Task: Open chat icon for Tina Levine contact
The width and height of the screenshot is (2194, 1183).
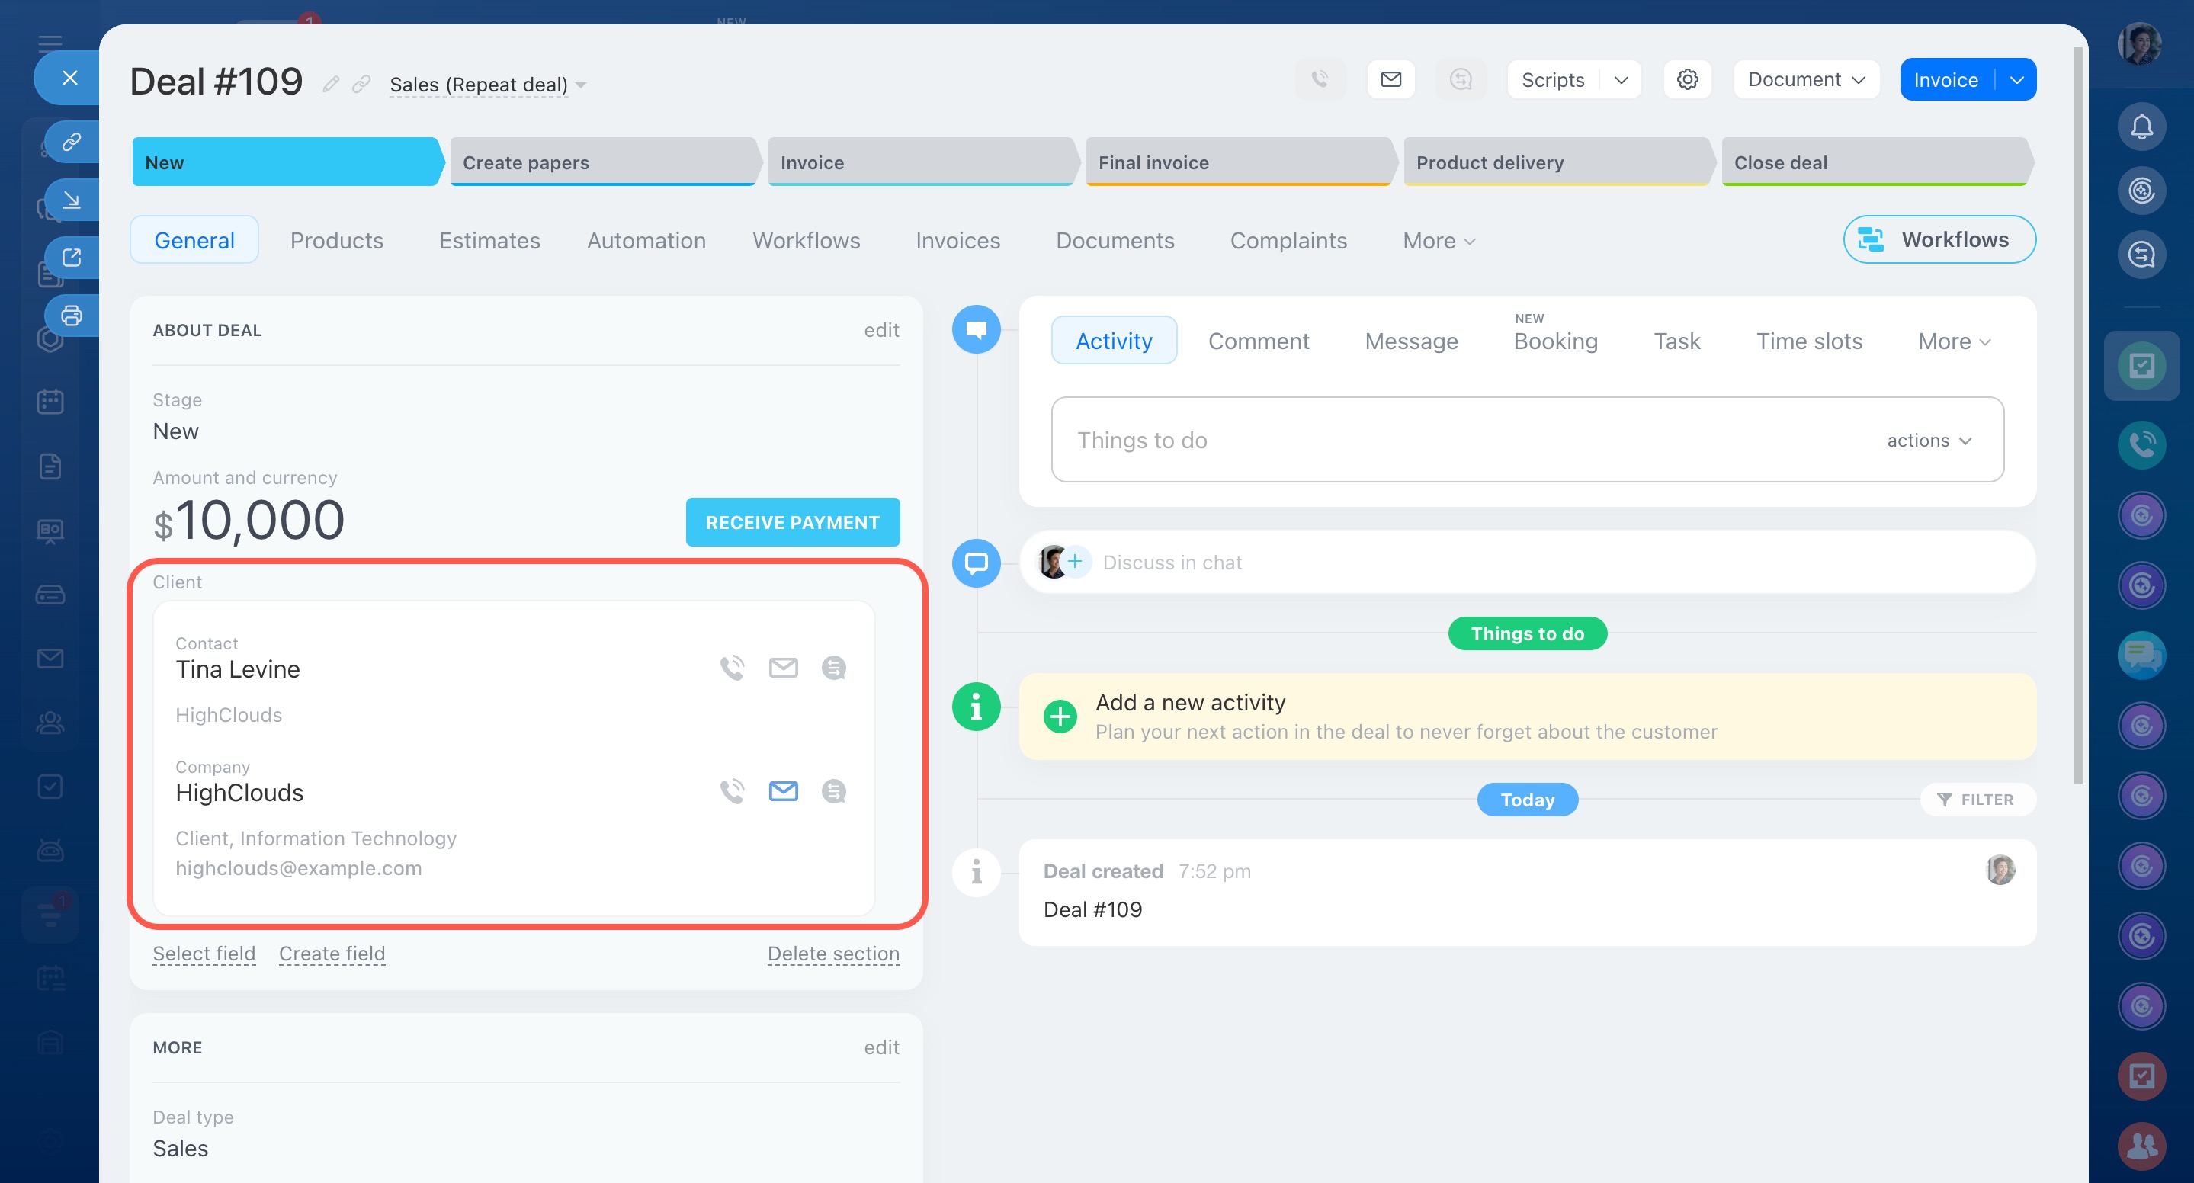Action: pos(833,668)
